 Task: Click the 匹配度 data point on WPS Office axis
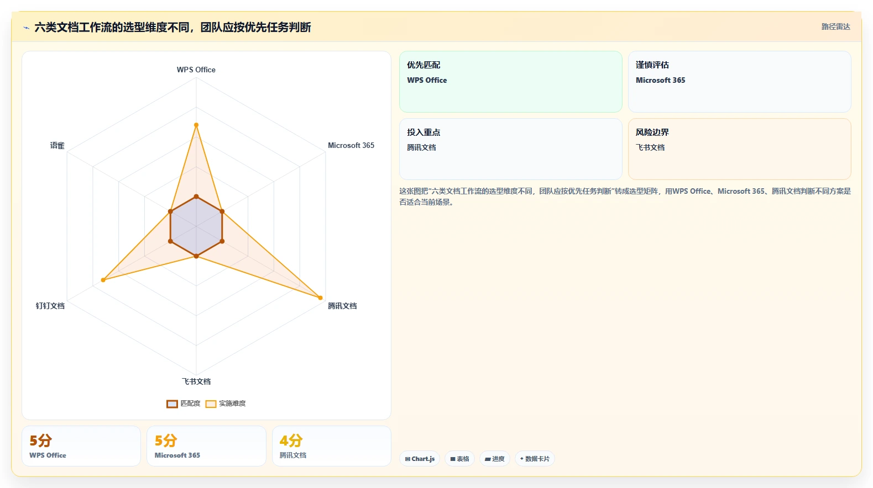pyautogui.click(x=196, y=197)
